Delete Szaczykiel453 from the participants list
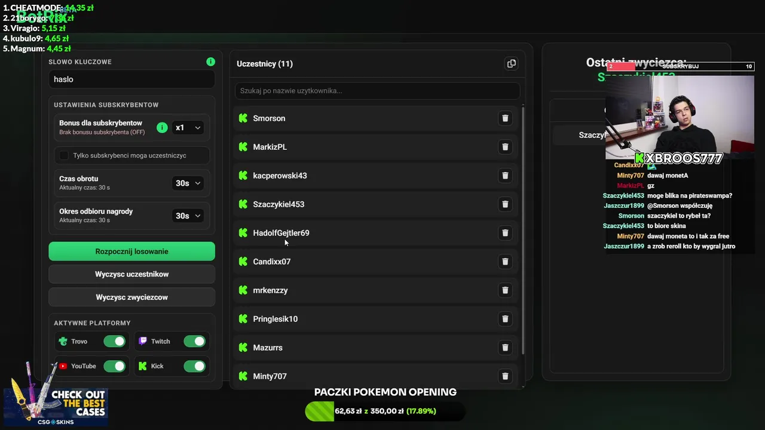The width and height of the screenshot is (765, 430). click(x=505, y=204)
